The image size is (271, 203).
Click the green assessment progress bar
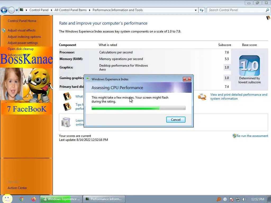(x=138, y=108)
